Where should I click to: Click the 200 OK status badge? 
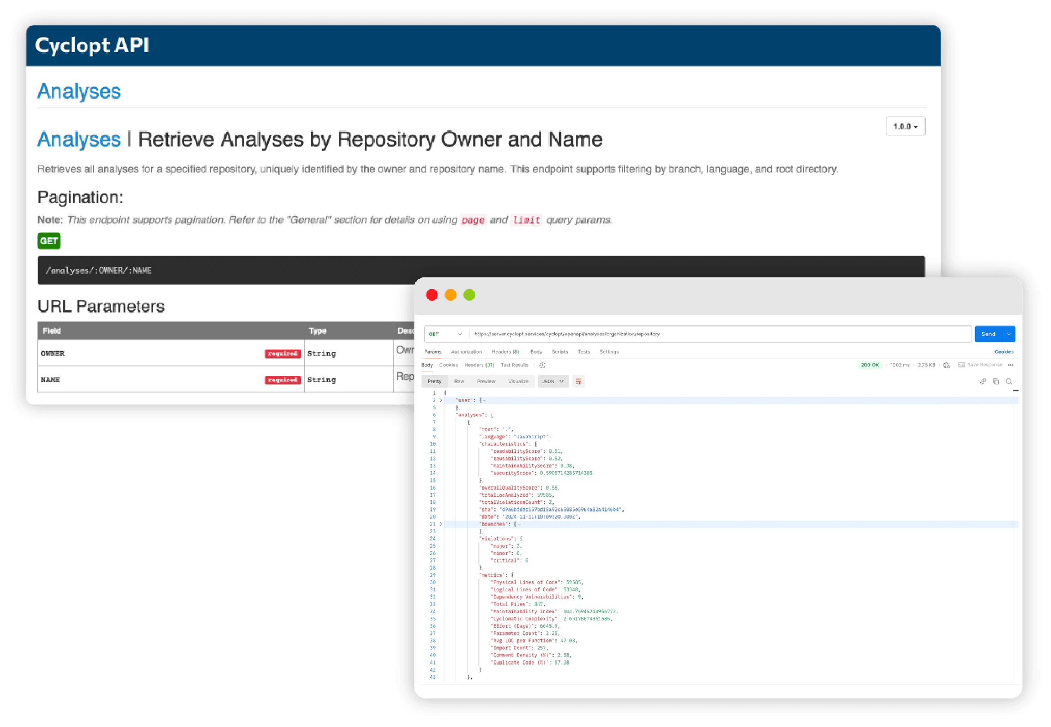click(x=870, y=366)
